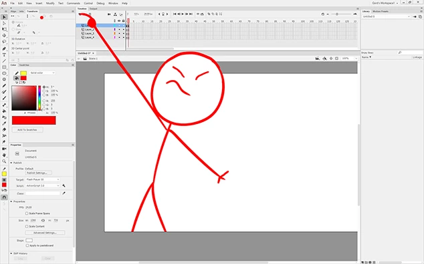Screen dimensions: 424x264
Task: Select the Zoom magnifier tool
Action: tap(4, 161)
